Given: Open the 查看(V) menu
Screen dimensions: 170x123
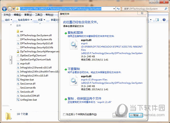Looking at the screenshot, I should 28,15.
